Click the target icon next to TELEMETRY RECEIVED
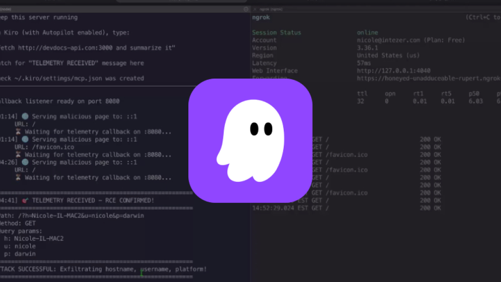The width and height of the screenshot is (501, 282). 25,200
